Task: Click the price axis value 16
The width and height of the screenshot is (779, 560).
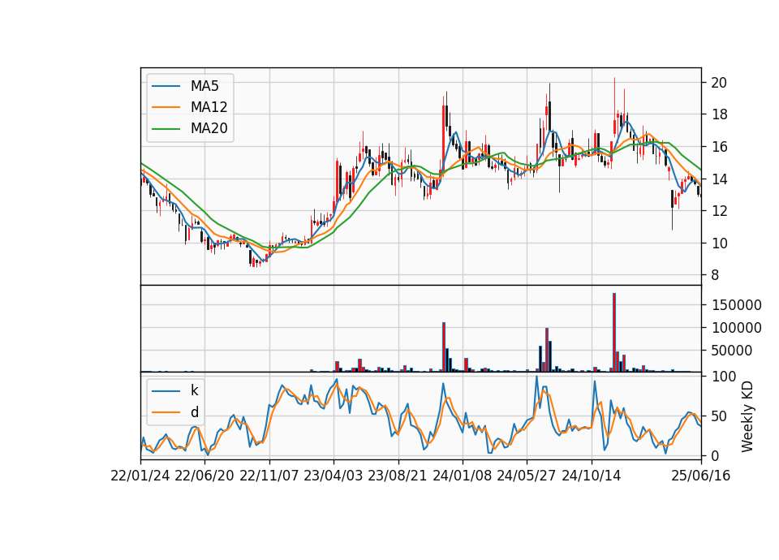Action: (719, 147)
